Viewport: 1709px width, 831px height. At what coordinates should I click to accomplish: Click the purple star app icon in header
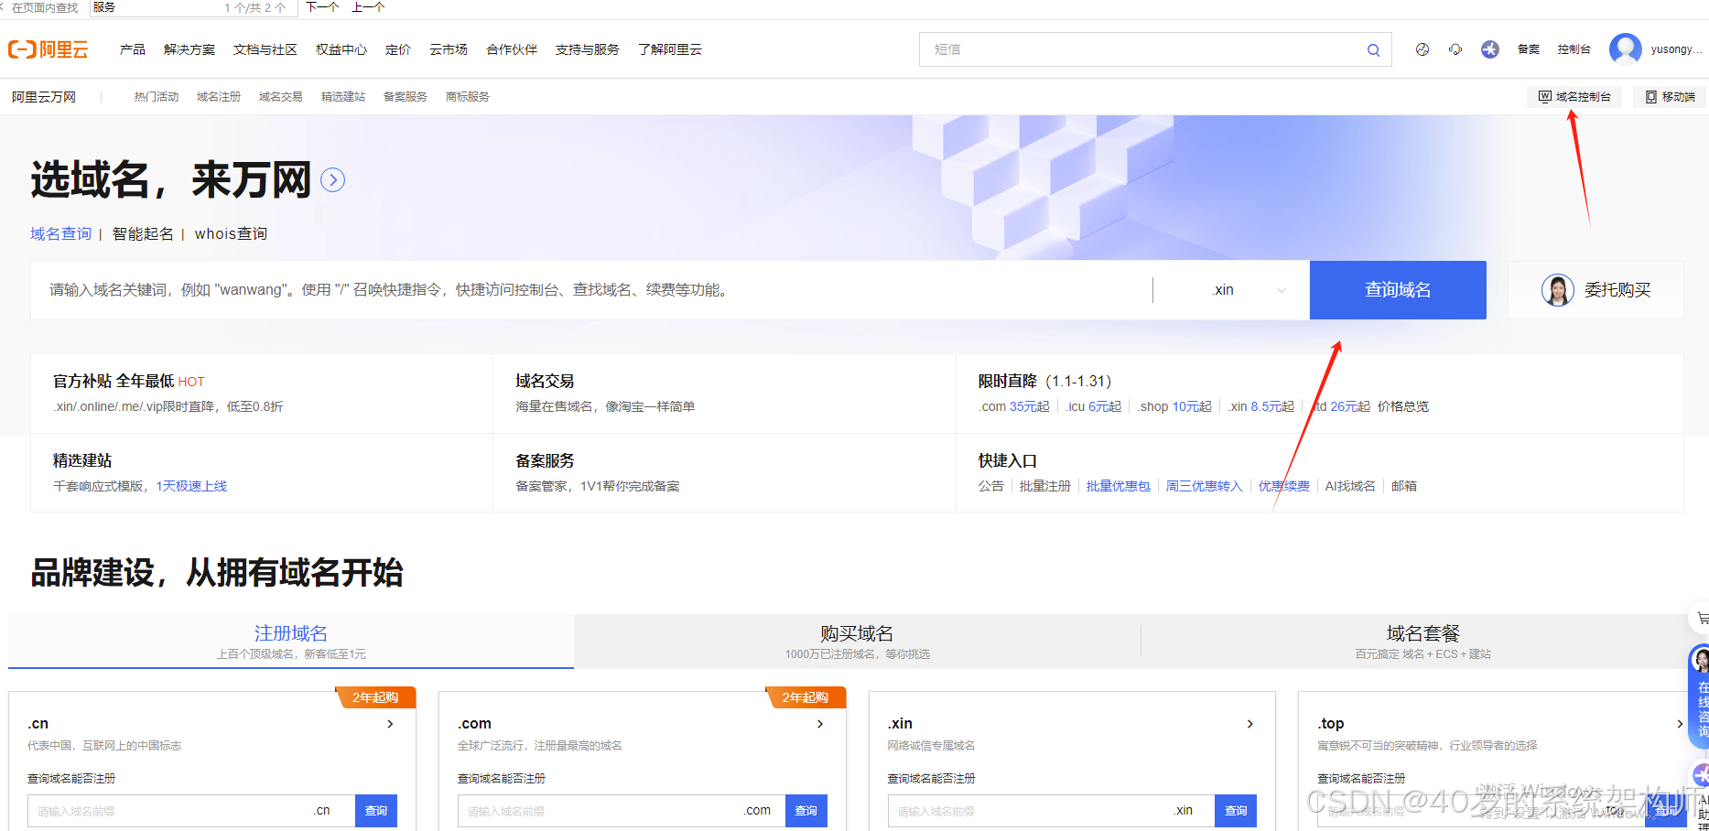point(1489,49)
